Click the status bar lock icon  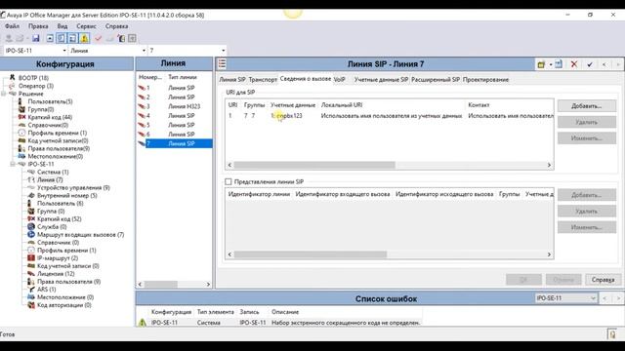point(612,334)
